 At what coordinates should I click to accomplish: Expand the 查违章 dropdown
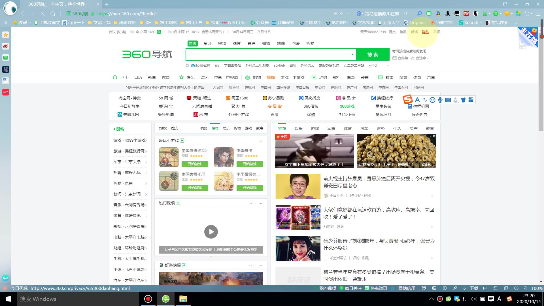click(x=428, y=58)
